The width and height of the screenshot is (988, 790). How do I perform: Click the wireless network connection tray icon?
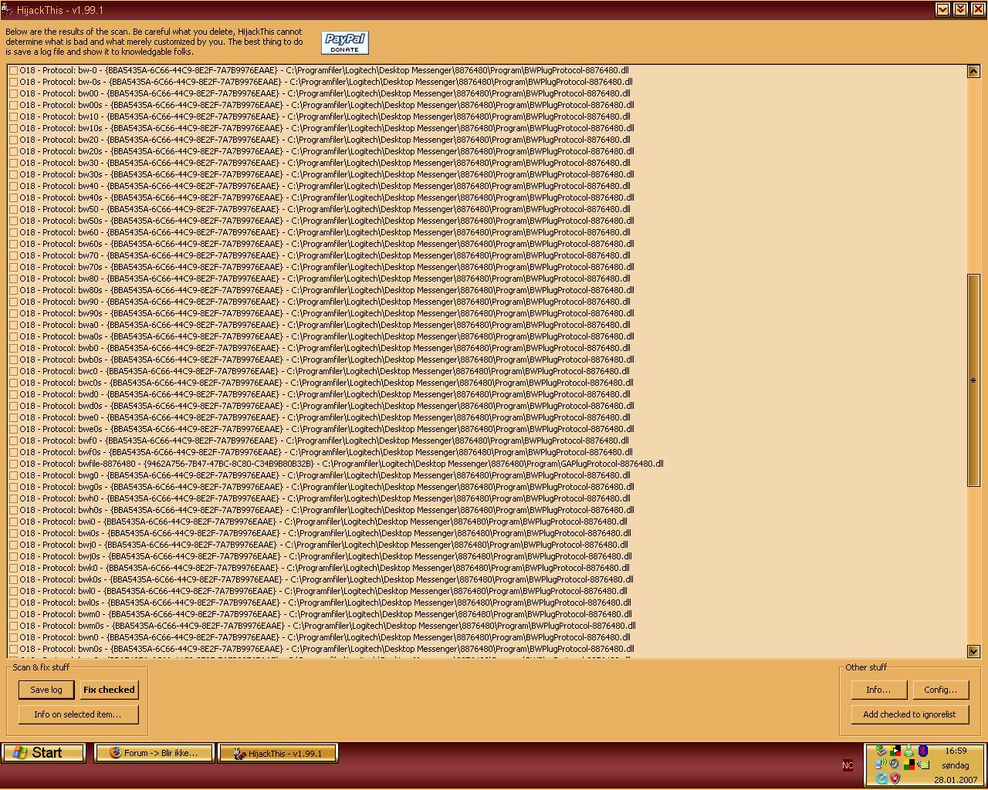(x=881, y=765)
